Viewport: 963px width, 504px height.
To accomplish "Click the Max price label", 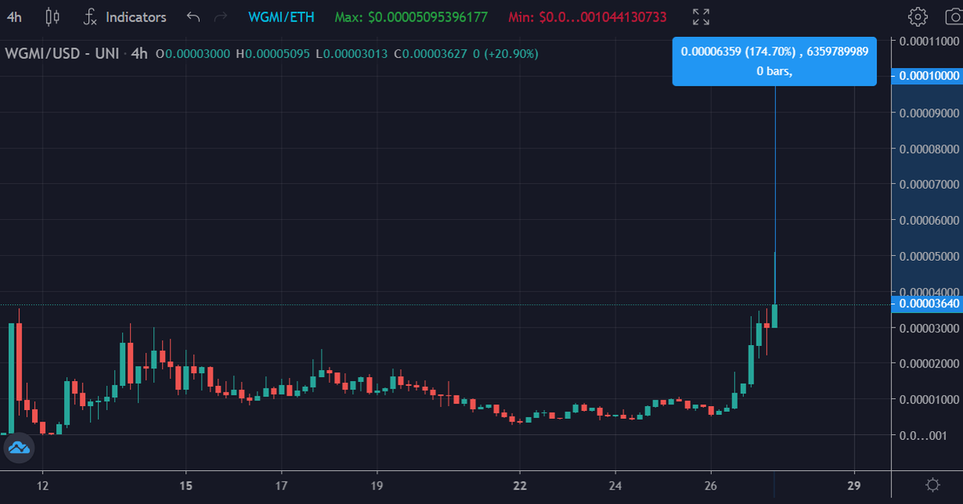I will (411, 17).
